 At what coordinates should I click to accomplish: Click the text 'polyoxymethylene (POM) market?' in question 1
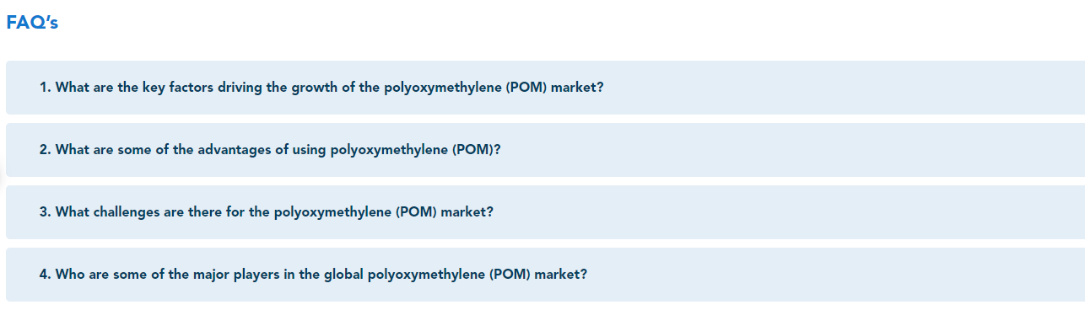(x=494, y=88)
